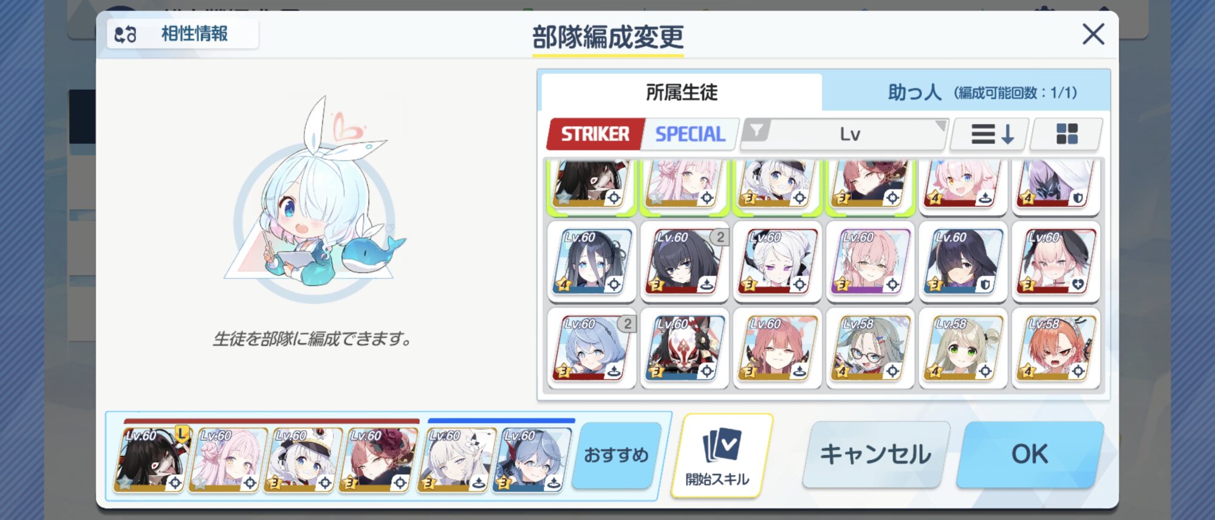Click the キャンセル button

pos(875,454)
